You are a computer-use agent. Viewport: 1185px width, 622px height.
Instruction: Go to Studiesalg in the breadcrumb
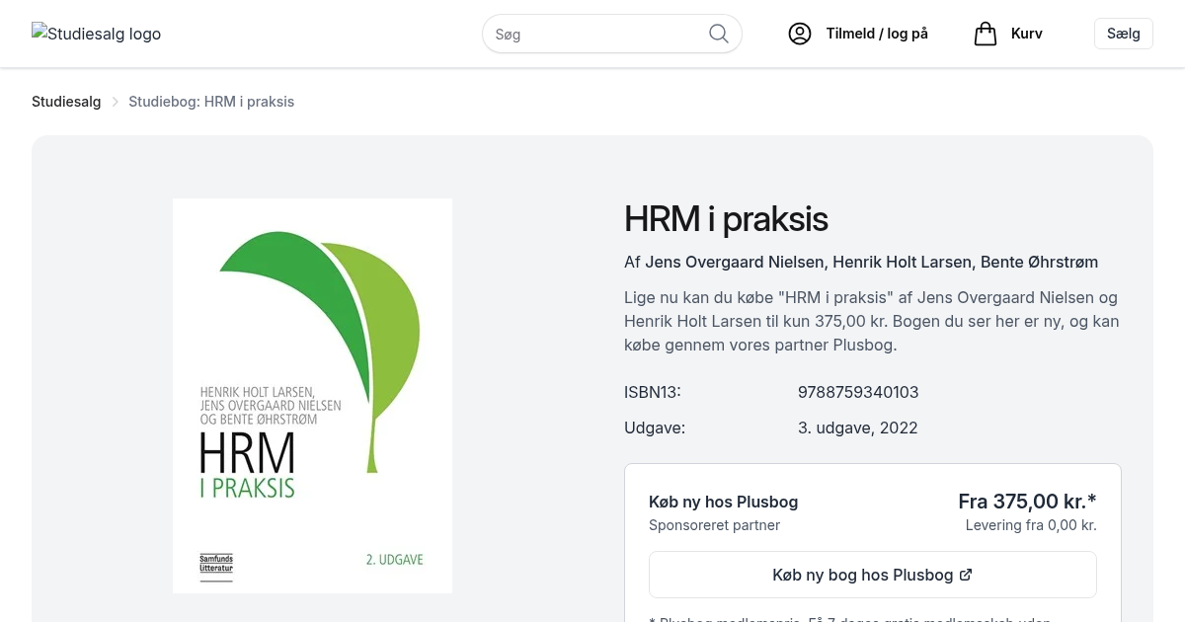tap(66, 102)
